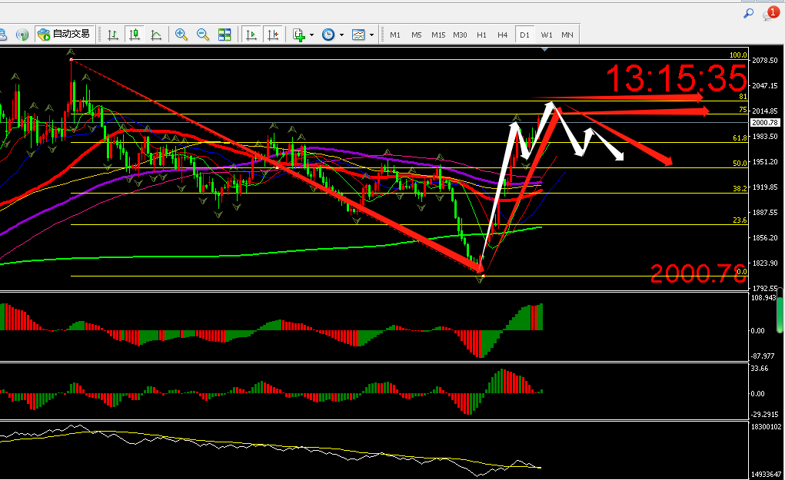Open the search magnifier icon
The width and height of the screenshot is (785, 480).
748,14
